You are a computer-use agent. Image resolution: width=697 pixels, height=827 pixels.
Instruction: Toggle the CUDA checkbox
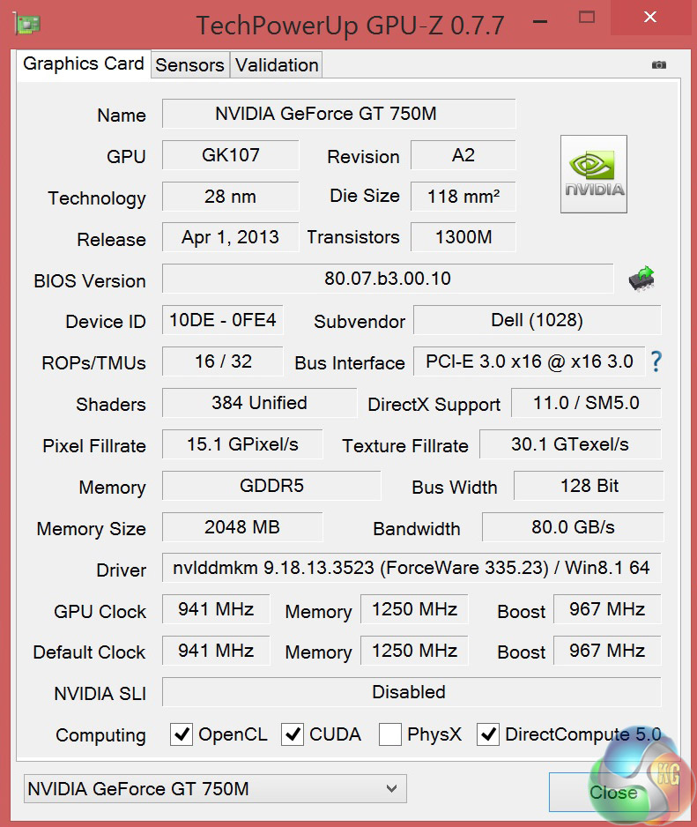[292, 734]
